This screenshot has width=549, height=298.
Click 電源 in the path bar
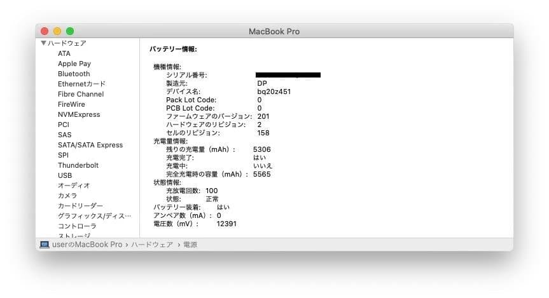[190, 245]
